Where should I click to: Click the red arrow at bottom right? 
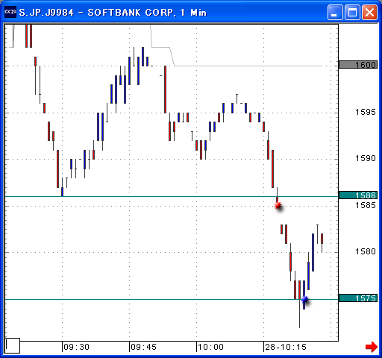pos(372,347)
